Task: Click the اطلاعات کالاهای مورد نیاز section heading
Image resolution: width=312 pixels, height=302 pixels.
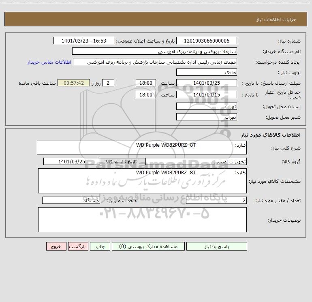Action: tap(270, 135)
